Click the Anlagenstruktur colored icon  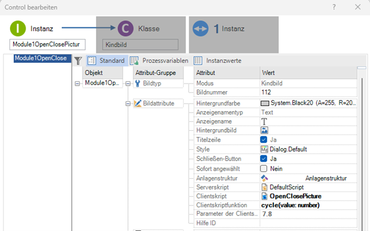(264, 178)
